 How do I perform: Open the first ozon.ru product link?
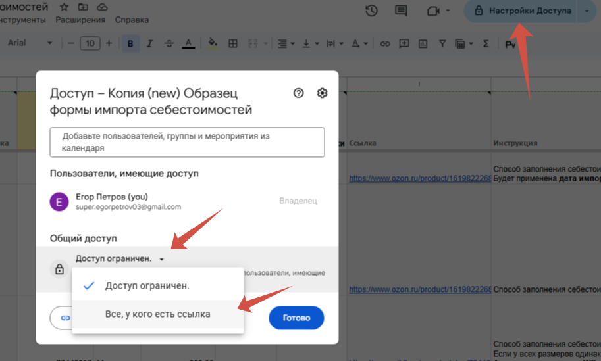point(420,178)
